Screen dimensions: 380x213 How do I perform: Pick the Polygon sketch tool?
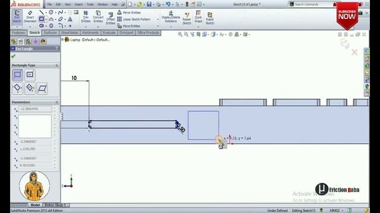tap(51, 25)
